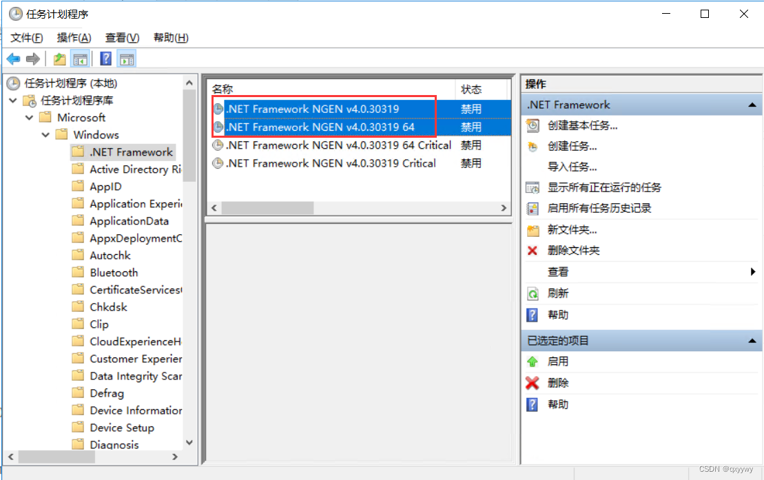Select the Autochk folder in tree

coord(110,255)
